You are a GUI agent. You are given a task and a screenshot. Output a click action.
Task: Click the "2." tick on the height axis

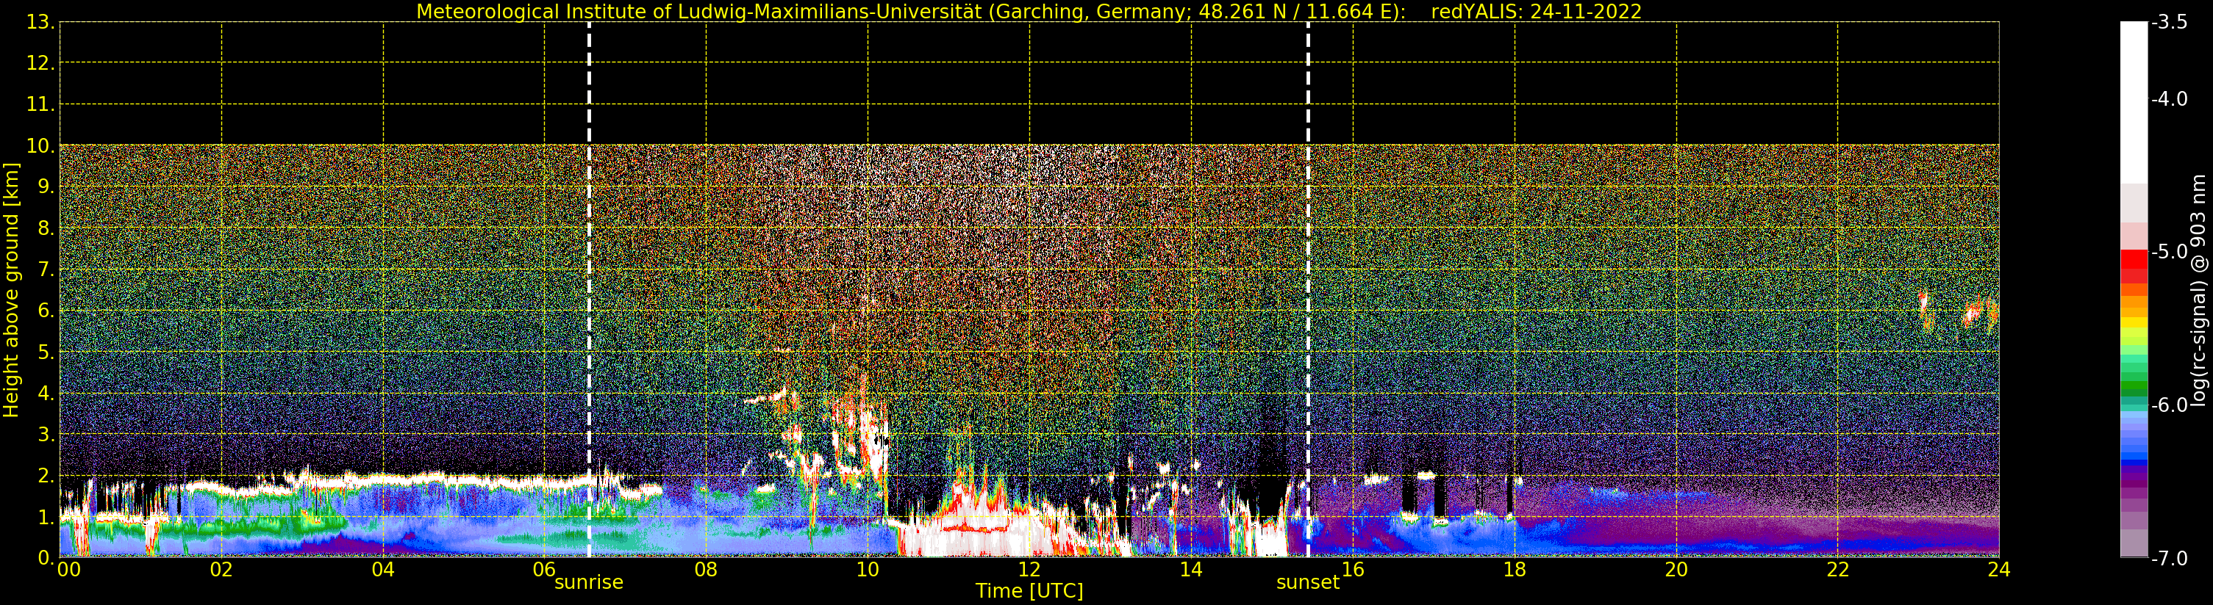tap(46, 477)
